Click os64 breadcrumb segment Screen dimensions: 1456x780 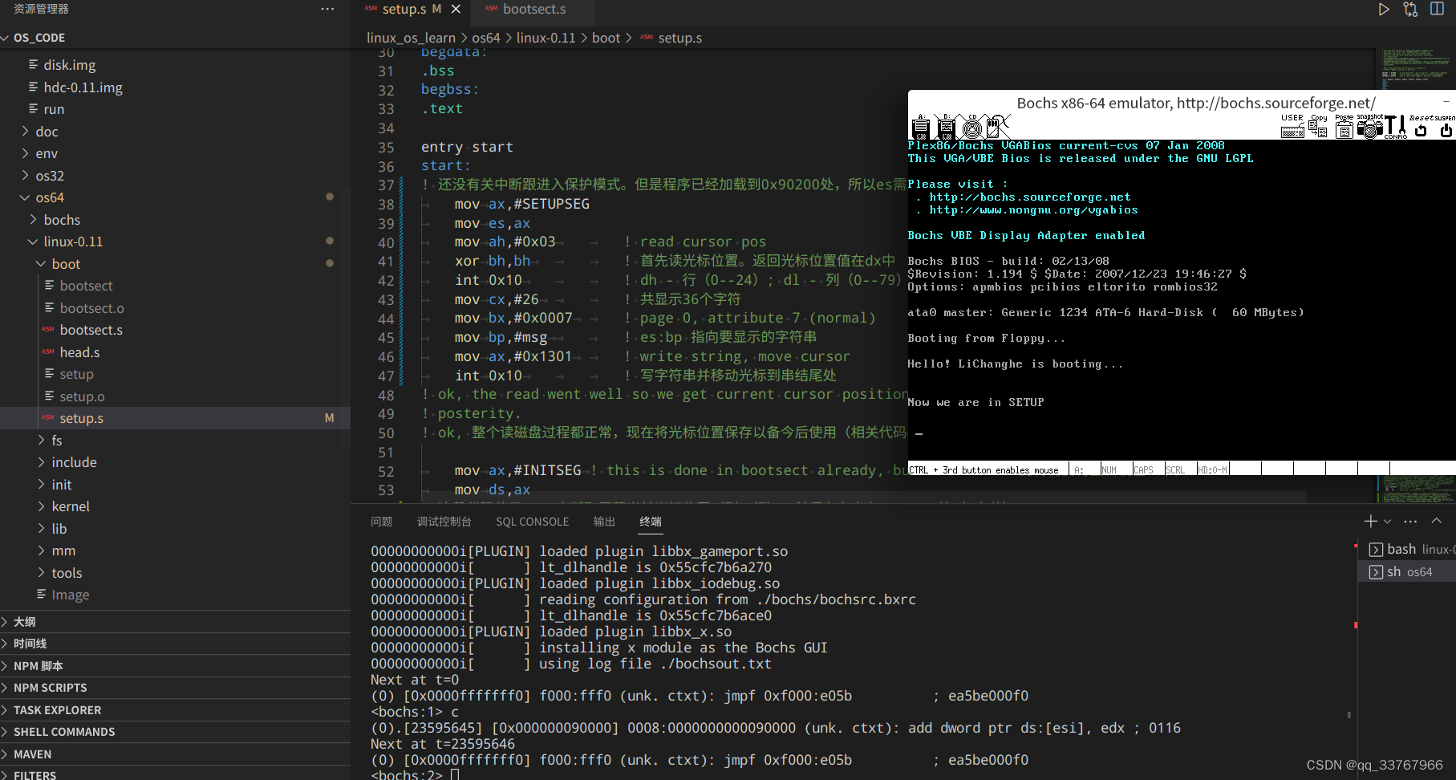click(485, 38)
